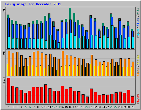Image resolution: width=141 pixels, height=110 pixels.
Task: Click day label '15' on the x-axis
Action: pyautogui.click(x=66, y=107)
